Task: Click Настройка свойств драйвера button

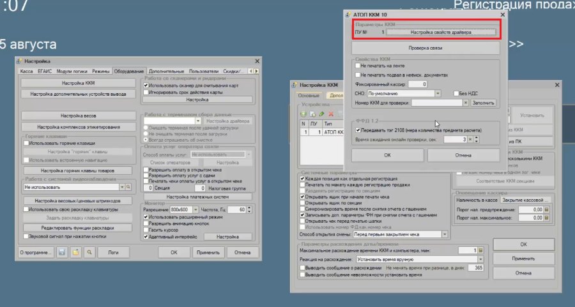Action: point(441,33)
